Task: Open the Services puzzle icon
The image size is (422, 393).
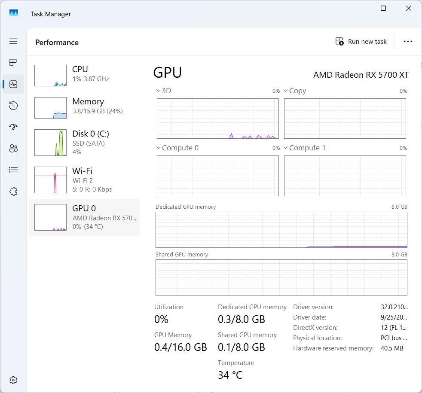Action: coord(13,192)
